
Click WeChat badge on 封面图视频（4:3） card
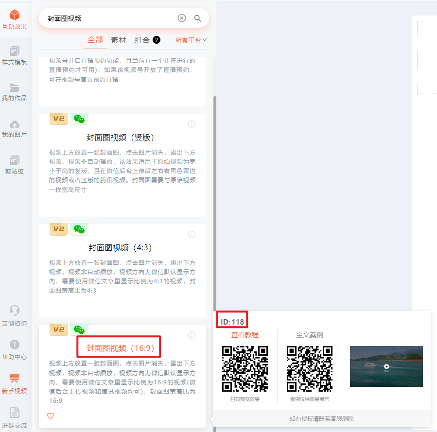[x=79, y=229]
